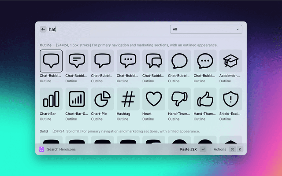The image size is (282, 176).
Task: Choose the Hand-Thumb-Up outline icon
Action: click(205, 99)
